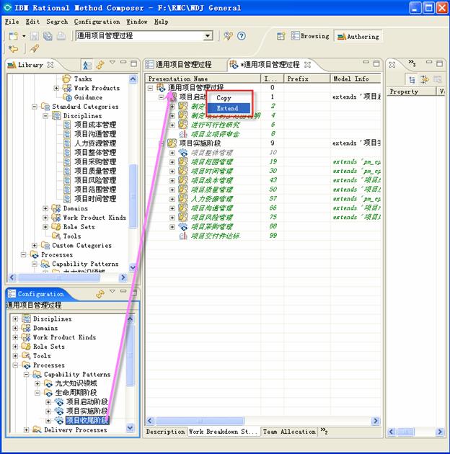The height and width of the screenshot is (454, 450).
Task: Click the Save toolbar icon
Action: 35,36
